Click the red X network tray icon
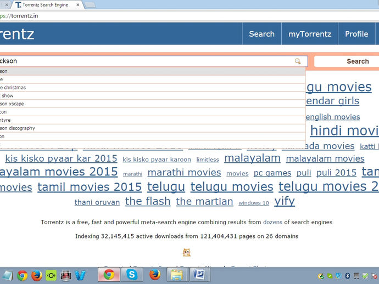Viewport: 379px width, 284px height. pyautogui.click(x=374, y=276)
